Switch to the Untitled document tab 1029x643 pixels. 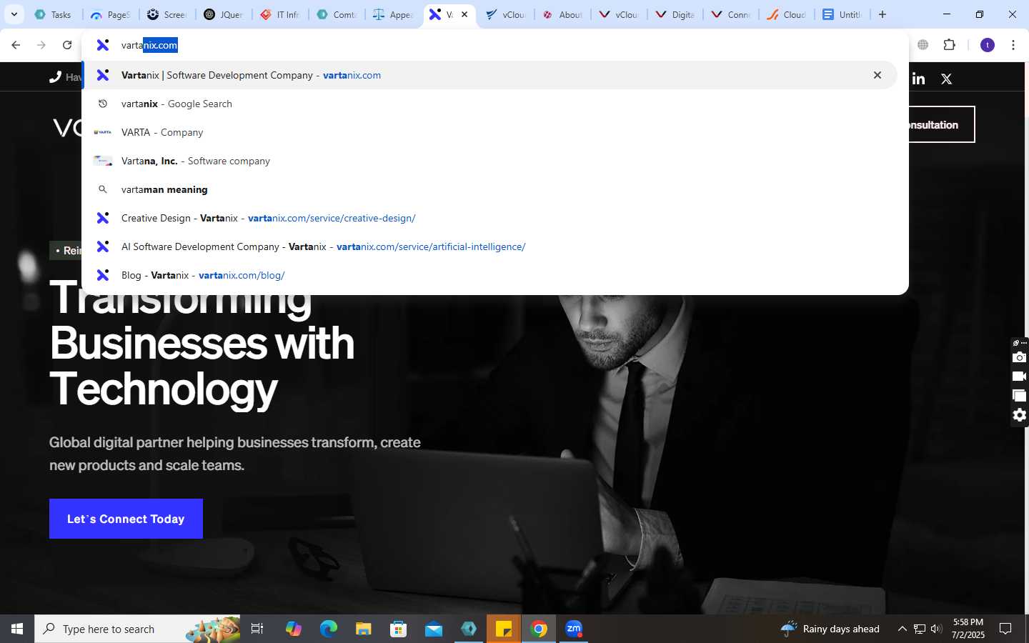(844, 14)
